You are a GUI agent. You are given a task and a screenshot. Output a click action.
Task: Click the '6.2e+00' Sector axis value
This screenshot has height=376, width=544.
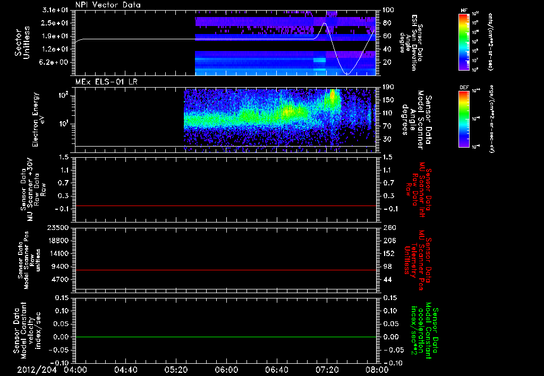55,63
